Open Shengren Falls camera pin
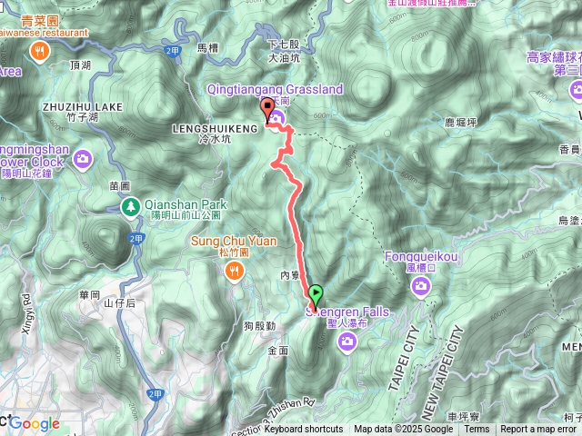 (347, 342)
